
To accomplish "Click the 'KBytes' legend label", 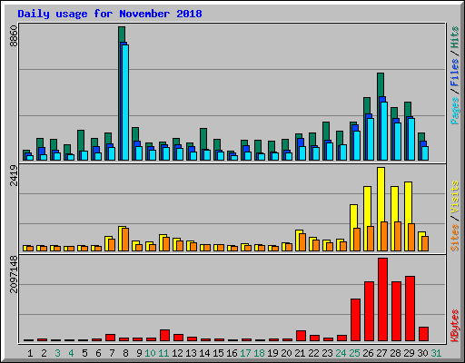I will (455, 326).
